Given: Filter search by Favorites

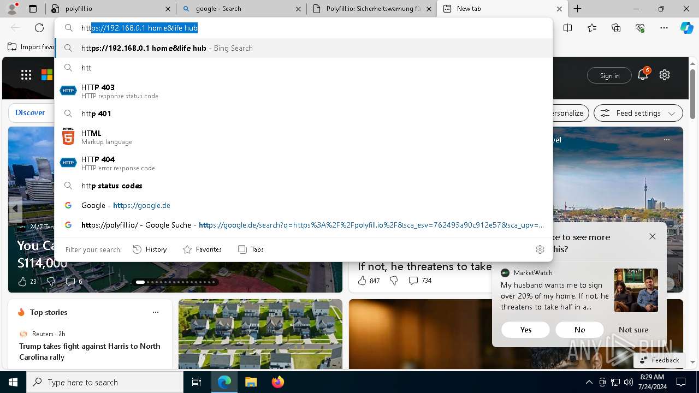Looking at the screenshot, I should 202,249.
